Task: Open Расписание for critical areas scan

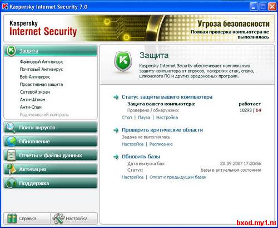Action: pyautogui.click(x=161, y=144)
